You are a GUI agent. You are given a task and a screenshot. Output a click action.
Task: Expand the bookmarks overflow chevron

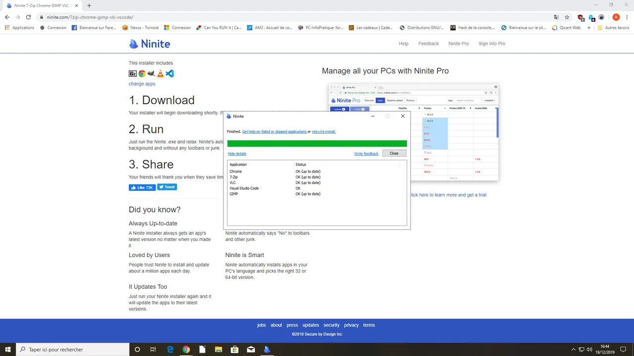pyautogui.click(x=589, y=28)
